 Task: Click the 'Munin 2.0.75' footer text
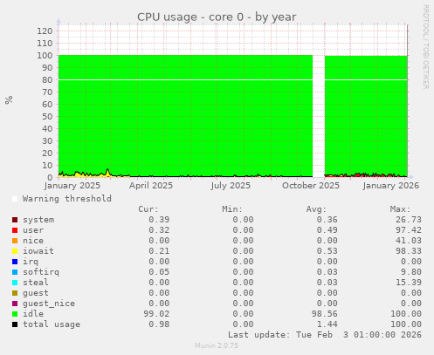pos(217,345)
